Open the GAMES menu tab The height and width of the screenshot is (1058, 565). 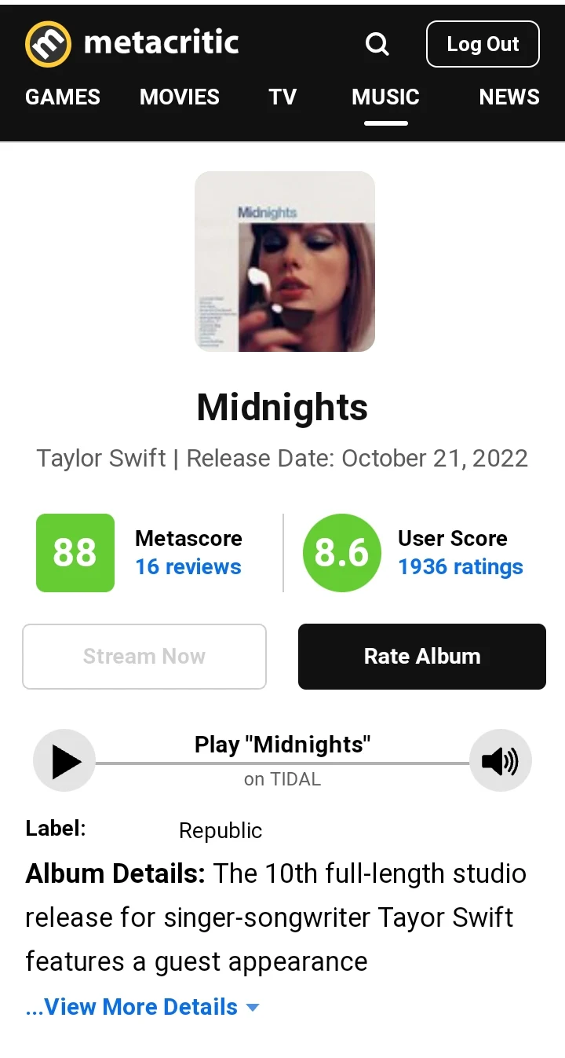click(62, 97)
